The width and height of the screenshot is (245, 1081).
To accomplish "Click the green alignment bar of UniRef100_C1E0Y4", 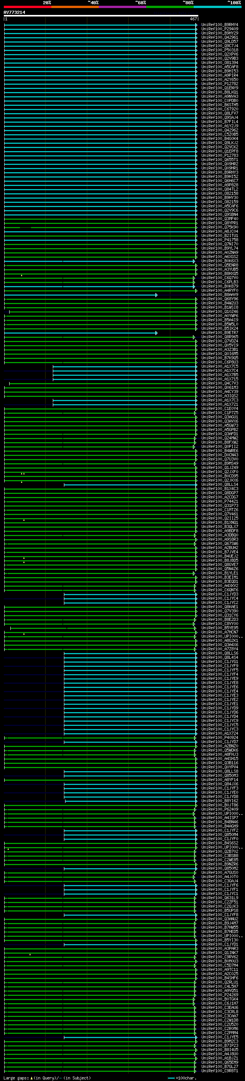I will pos(101,409).
